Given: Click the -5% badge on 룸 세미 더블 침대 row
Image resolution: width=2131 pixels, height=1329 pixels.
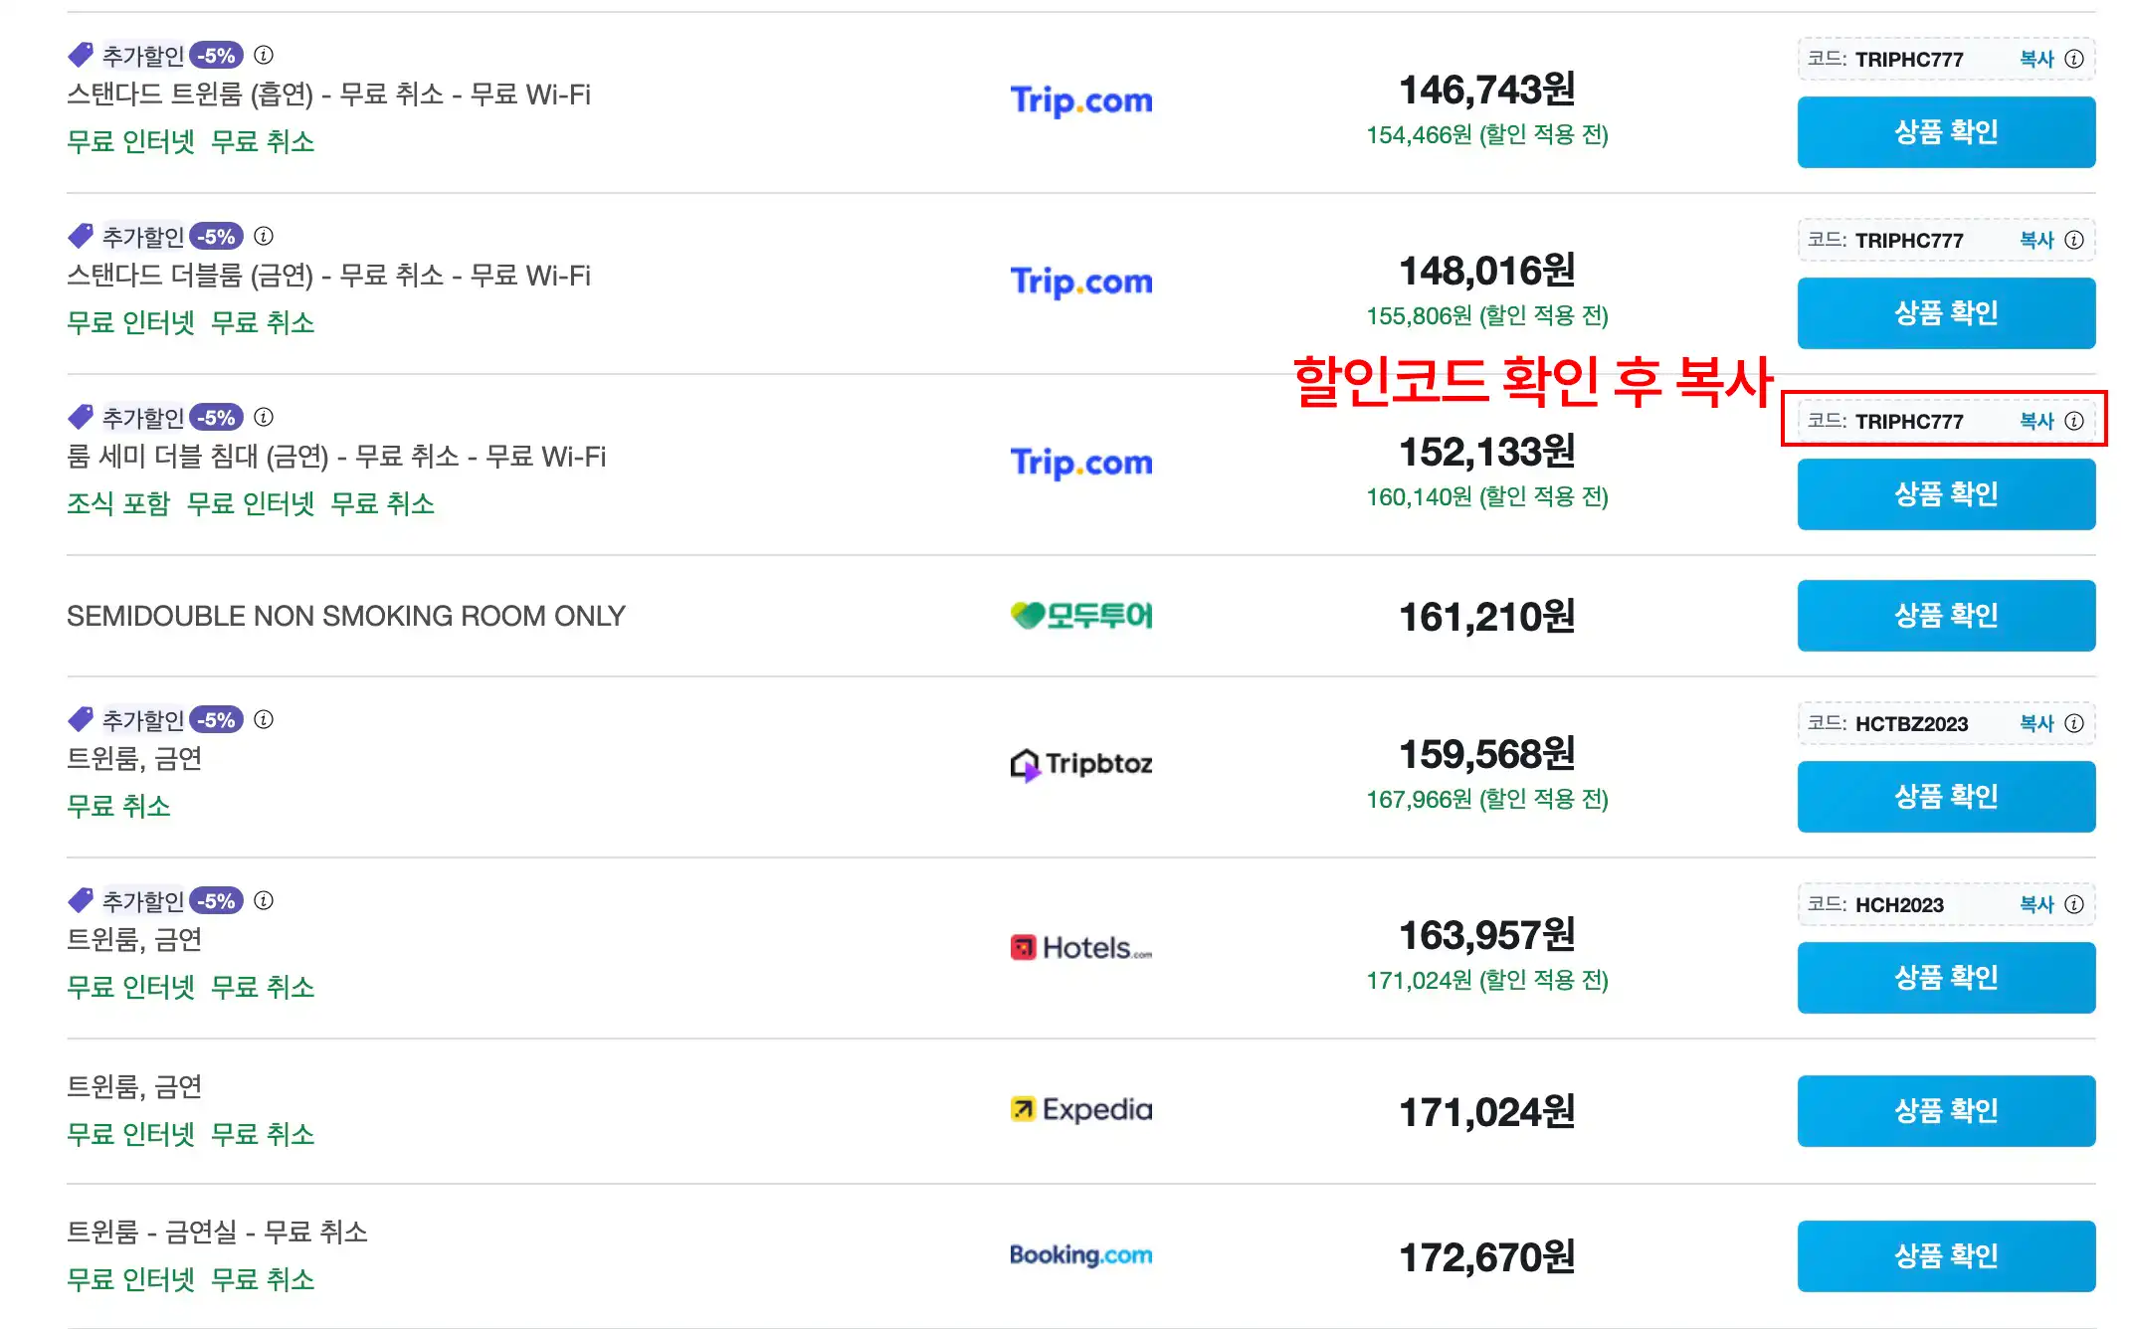Looking at the screenshot, I should point(216,417).
